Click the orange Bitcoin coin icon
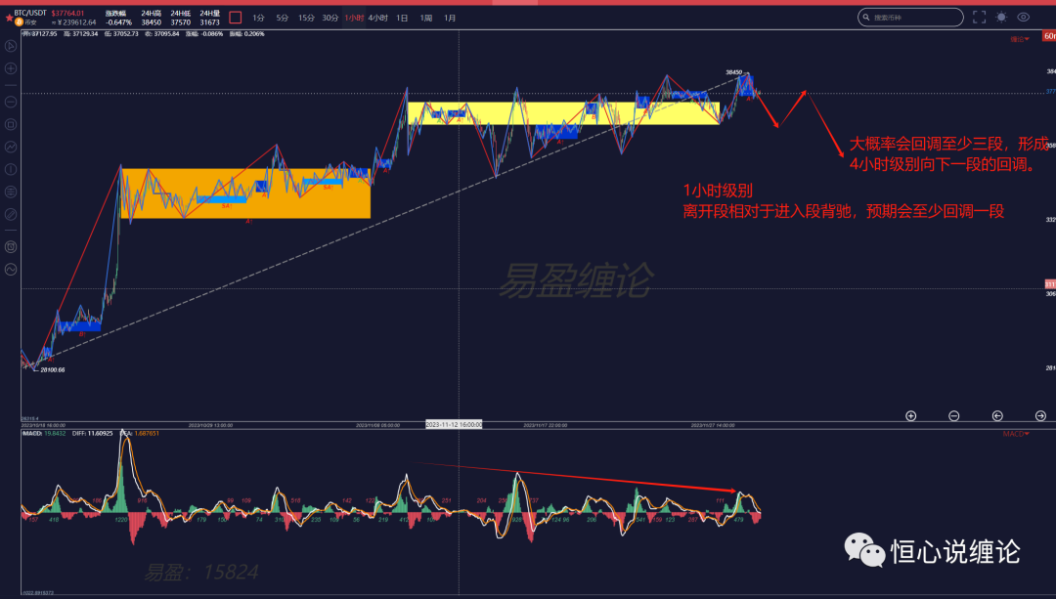 (20, 22)
